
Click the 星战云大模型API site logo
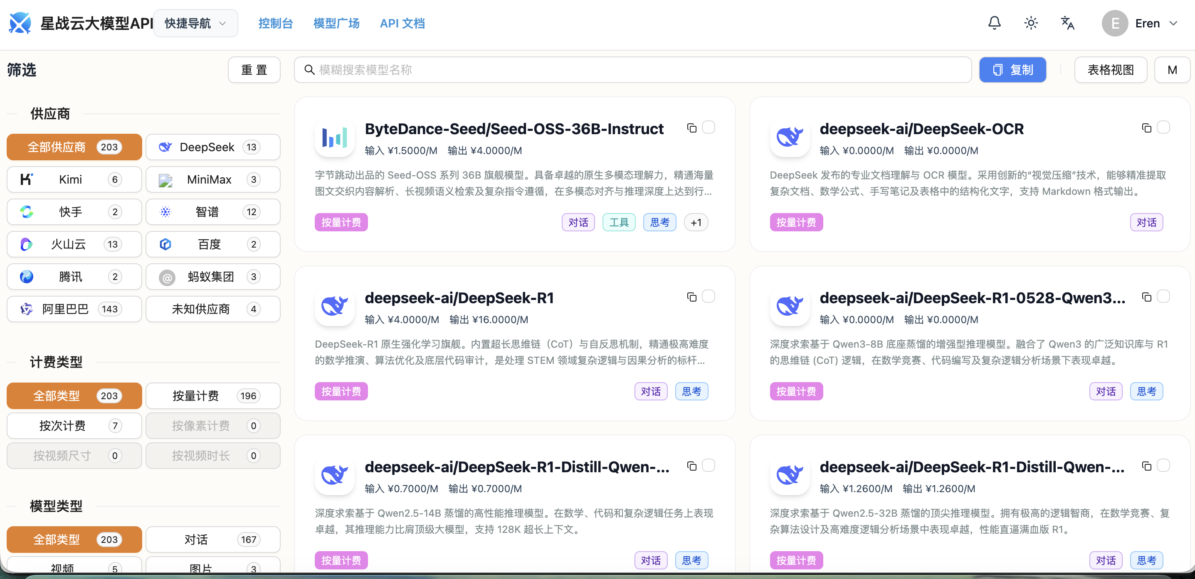coord(20,23)
